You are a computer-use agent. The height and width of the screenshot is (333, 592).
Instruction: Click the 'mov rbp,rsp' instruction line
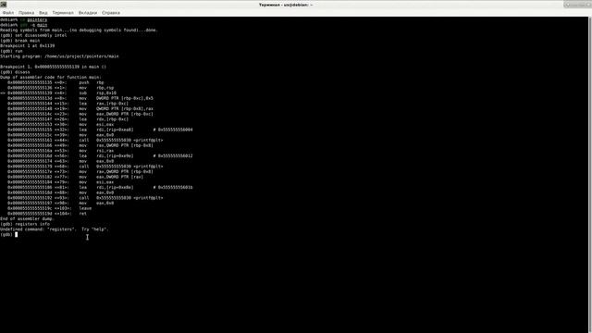61,88
